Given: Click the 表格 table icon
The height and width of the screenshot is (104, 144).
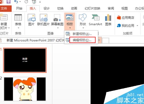Looking at the screenshot, I should click(18, 17).
